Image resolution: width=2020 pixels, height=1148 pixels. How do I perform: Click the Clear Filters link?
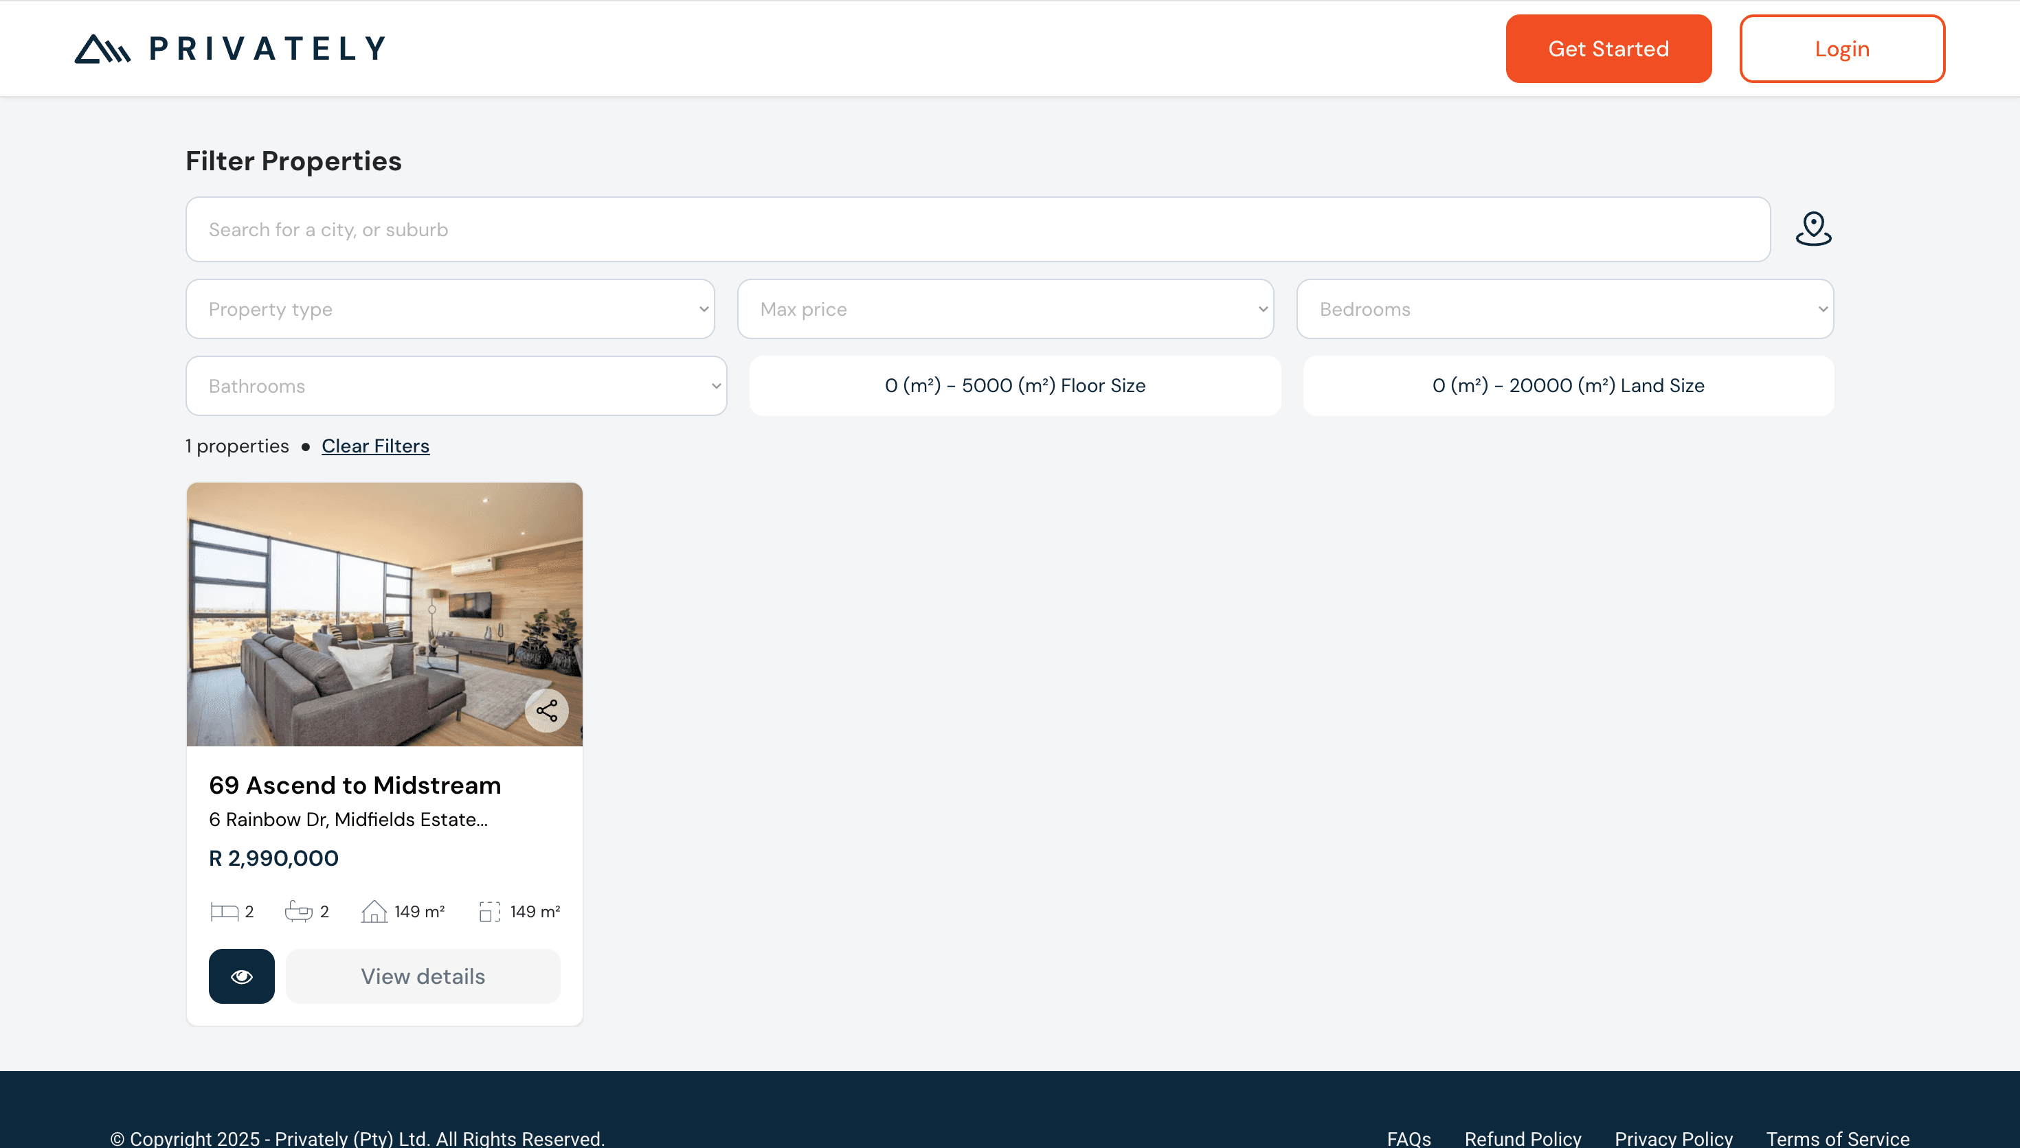tap(375, 446)
